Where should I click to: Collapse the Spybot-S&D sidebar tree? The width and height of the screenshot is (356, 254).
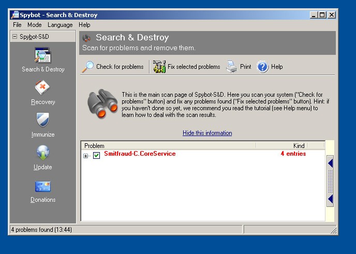point(15,37)
